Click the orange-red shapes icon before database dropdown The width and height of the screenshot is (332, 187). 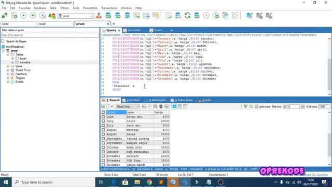pyautogui.click(x=52, y=16)
